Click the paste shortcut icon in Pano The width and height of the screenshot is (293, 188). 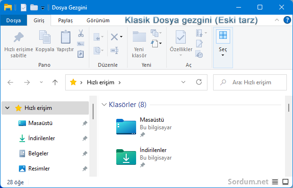[80, 54]
